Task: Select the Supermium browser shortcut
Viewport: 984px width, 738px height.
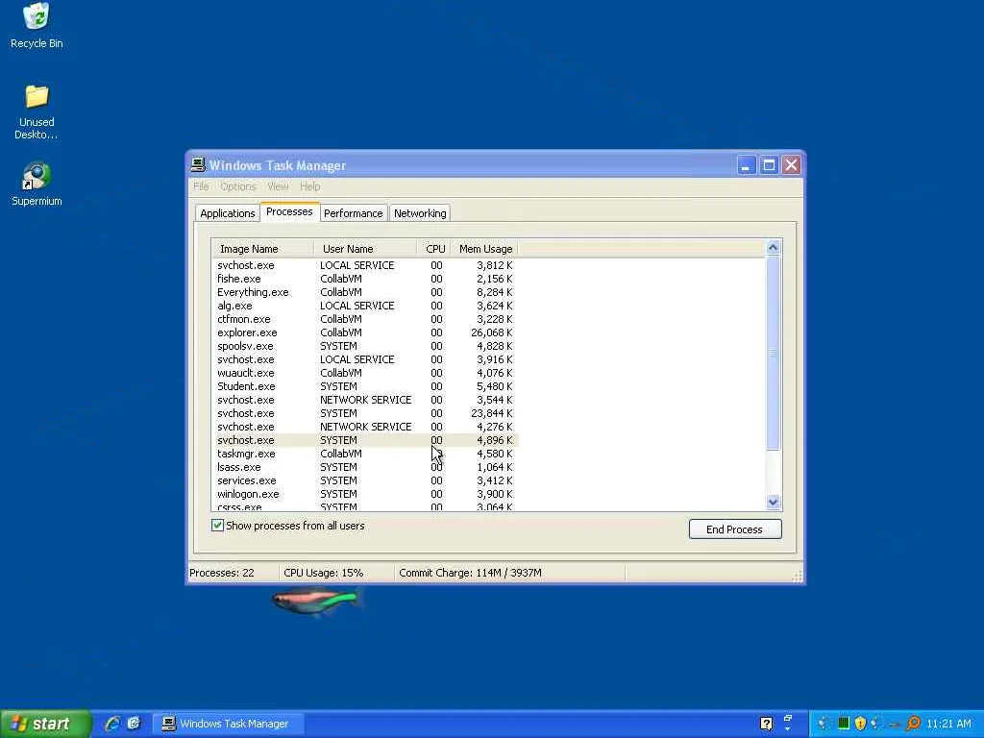Action: click(x=37, y=184)
